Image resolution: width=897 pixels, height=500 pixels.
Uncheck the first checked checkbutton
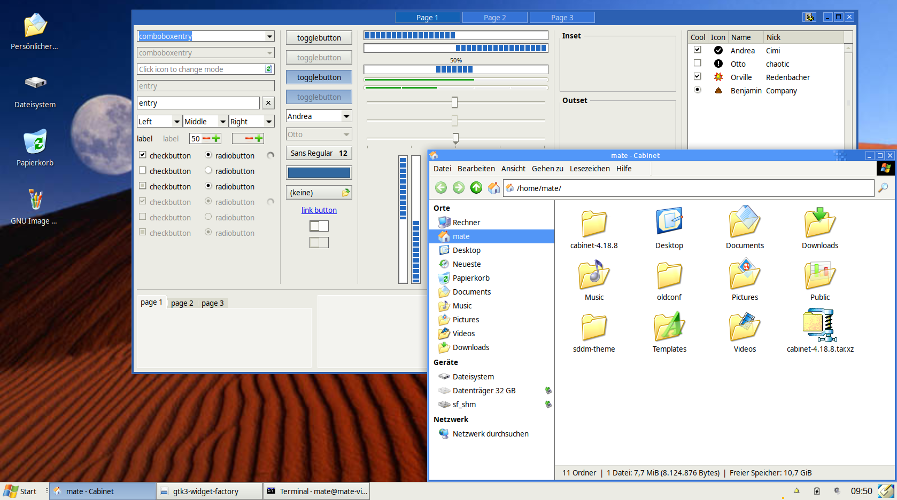coord(143,154)
